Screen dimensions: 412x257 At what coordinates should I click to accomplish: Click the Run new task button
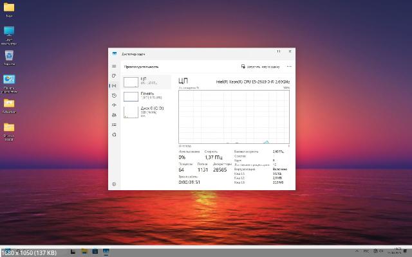pos(260,66)
